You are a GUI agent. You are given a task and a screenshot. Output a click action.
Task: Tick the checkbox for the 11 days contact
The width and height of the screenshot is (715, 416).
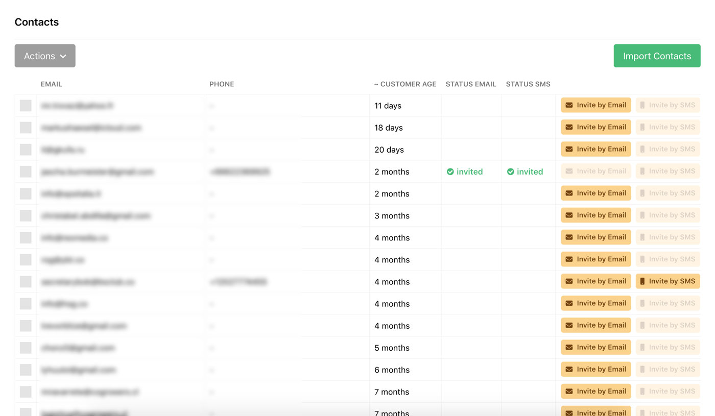click(x=26, y=106)
